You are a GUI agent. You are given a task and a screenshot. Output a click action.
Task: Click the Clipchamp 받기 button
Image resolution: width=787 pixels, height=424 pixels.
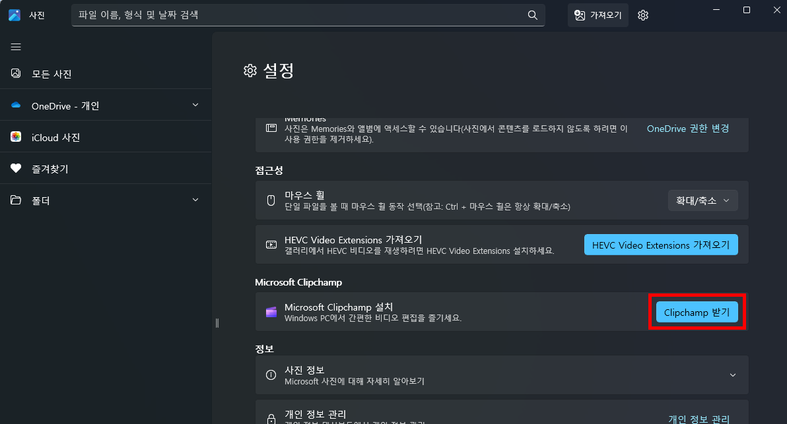pos(697,313)
